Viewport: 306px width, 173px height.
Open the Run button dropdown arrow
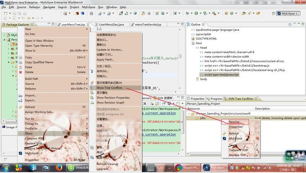201,13
